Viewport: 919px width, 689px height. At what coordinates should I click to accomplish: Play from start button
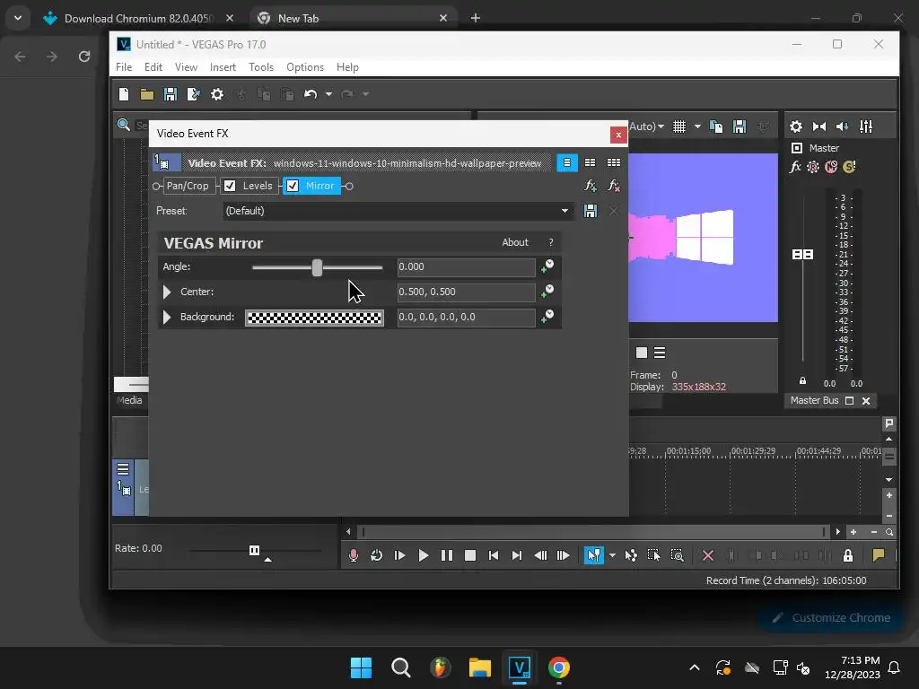coord(399,555)
